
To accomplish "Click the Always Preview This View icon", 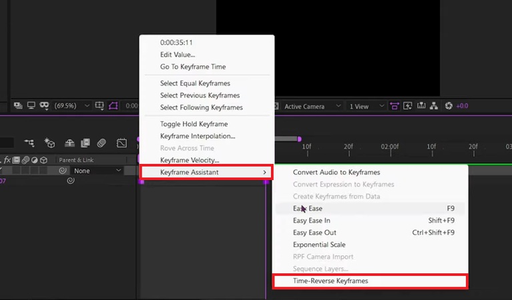I will [x=18, y=105].
